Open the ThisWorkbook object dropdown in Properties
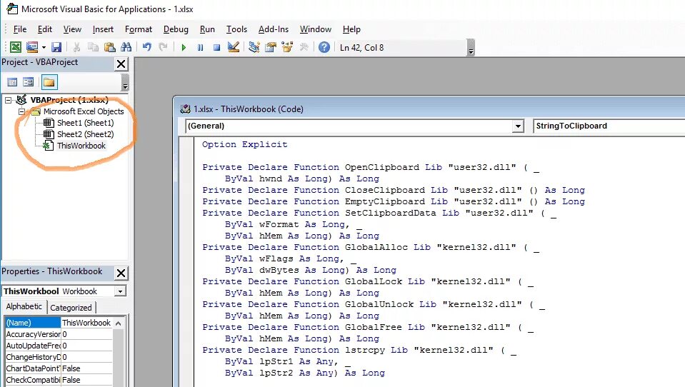The image size is (685, 387). [x=120, y=291]
